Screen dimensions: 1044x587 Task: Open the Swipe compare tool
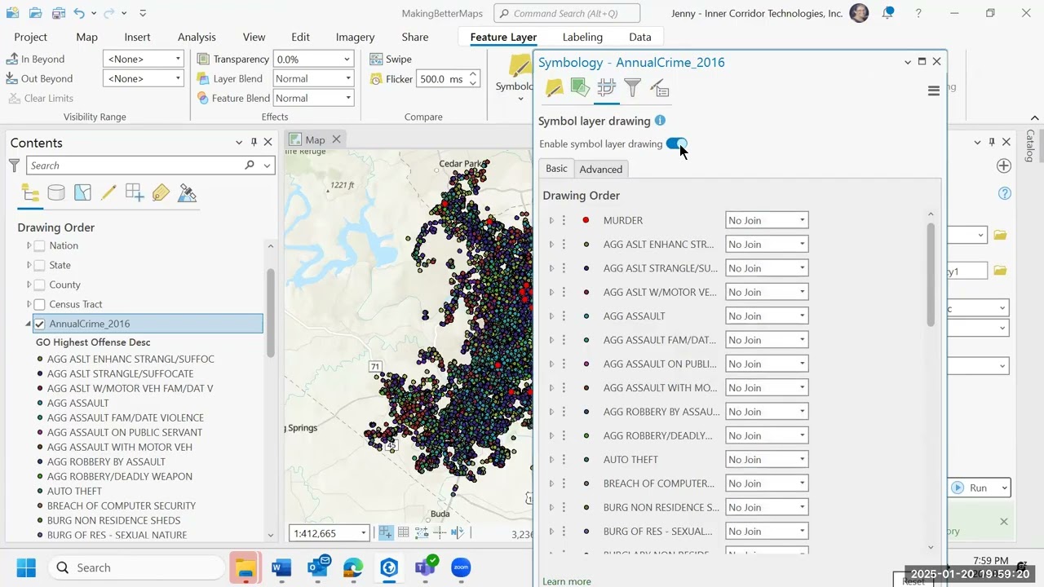391,59
